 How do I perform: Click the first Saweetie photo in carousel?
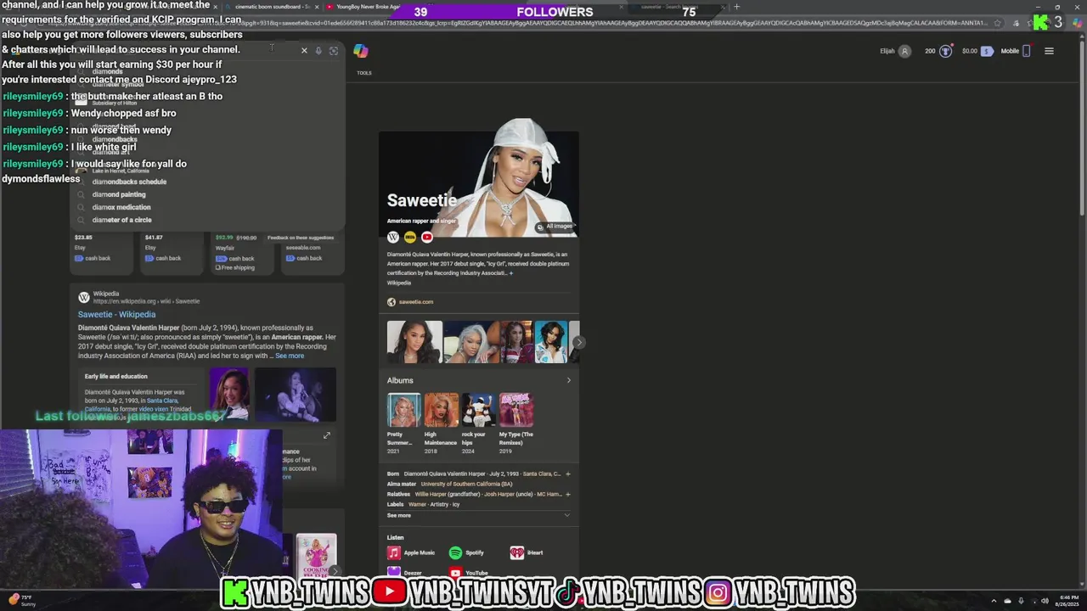(414, 342)
